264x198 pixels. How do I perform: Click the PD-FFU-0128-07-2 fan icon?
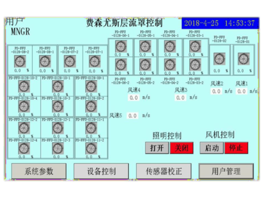(x=70, y=61)
